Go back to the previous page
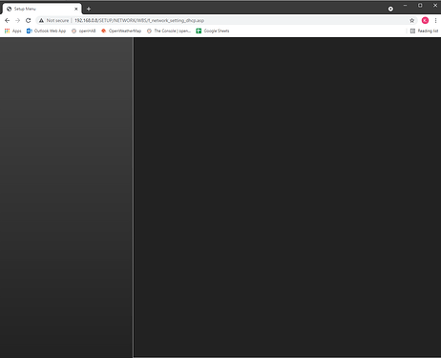This screenshot has height=358, width=441. (x=7, y=20)
